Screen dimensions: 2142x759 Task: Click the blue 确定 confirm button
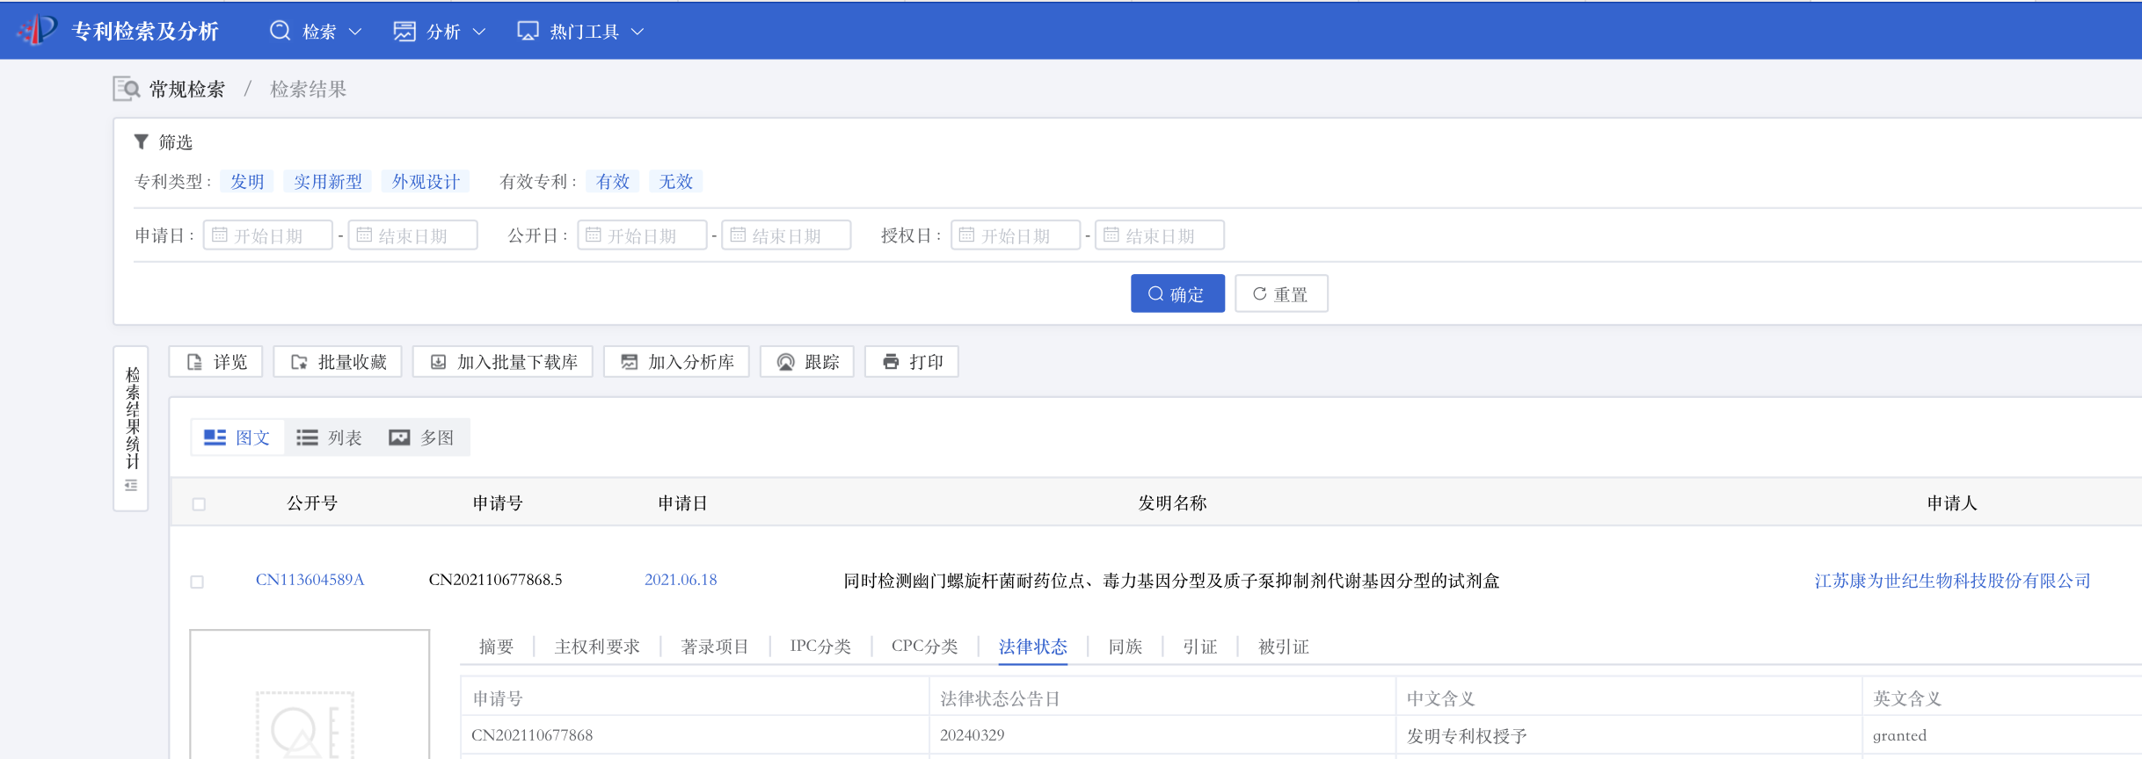(x=1177, y=293)
